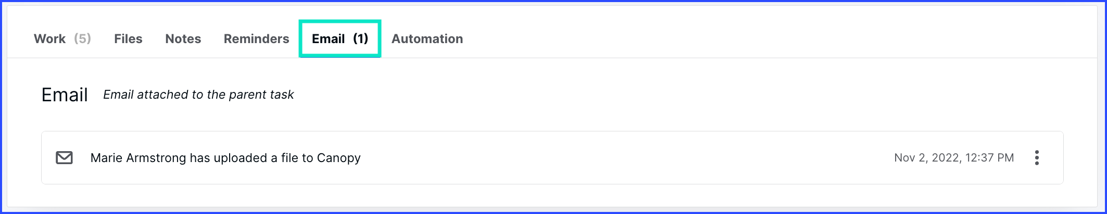
Task: Click the Nov 2, 2022 timestamp
Action: pyautogui.click(x=927, y=158)
